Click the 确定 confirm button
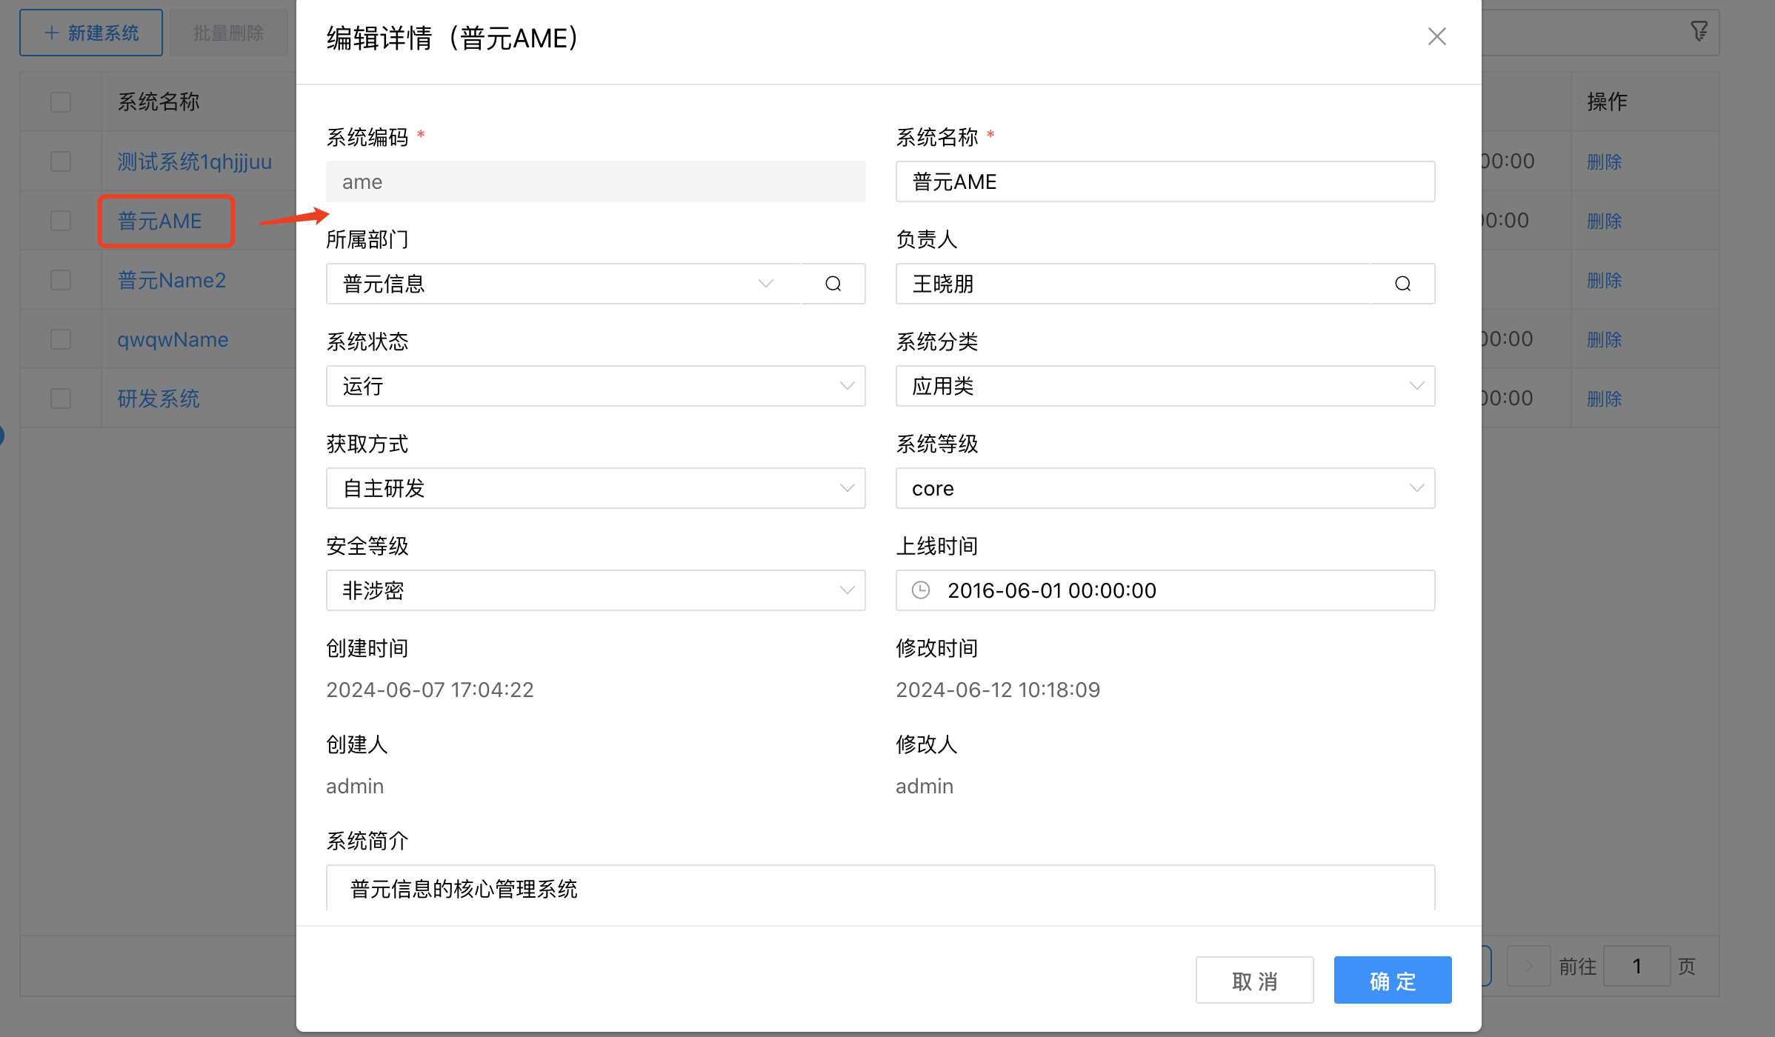1775x1037 pixels. tap(1392, 979)
